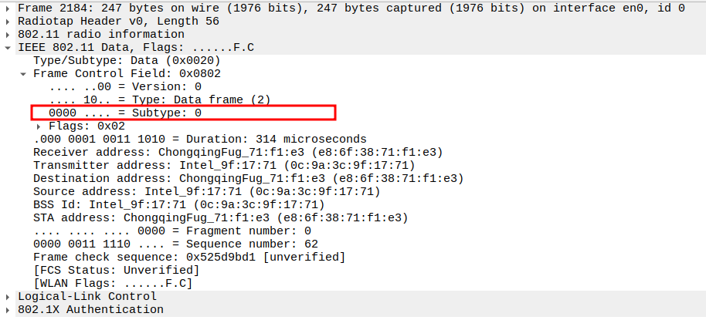Expand the 802.1X Authentication section
This screenshot has height=320, width=706.
point(8,310)
